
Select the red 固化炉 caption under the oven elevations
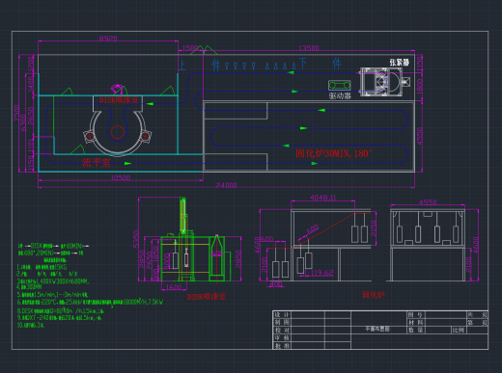(x=374, y=295)
